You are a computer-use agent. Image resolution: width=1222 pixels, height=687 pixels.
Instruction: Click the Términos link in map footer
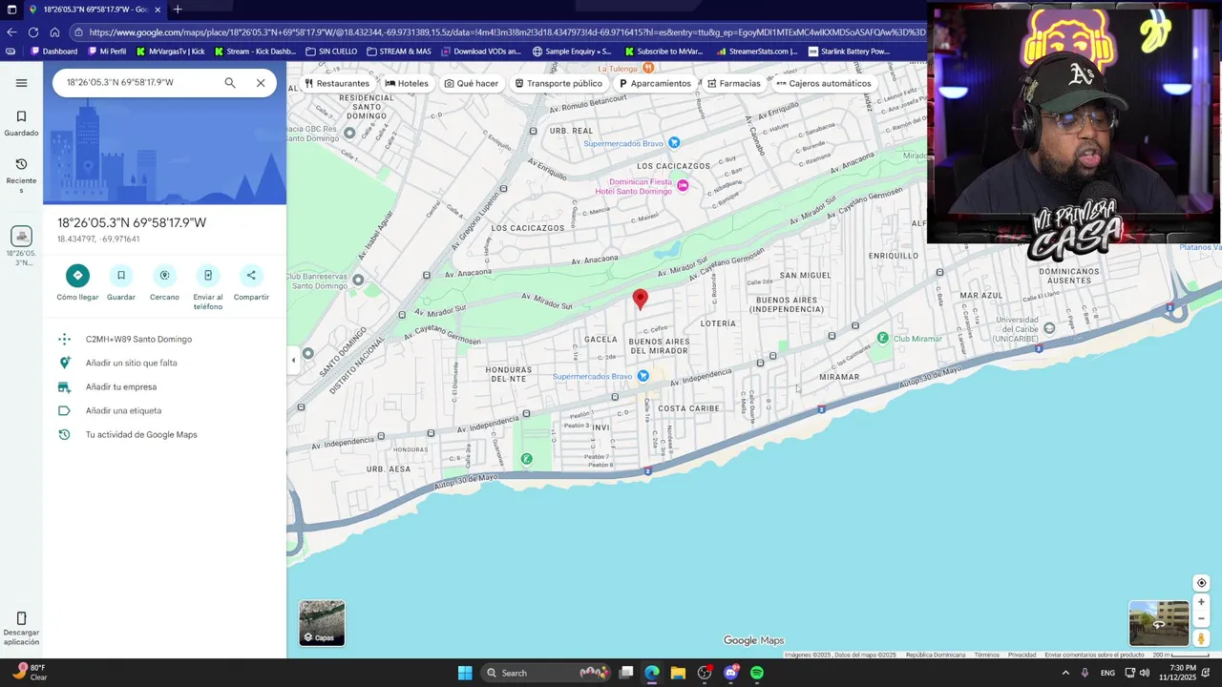coord(986,655)
